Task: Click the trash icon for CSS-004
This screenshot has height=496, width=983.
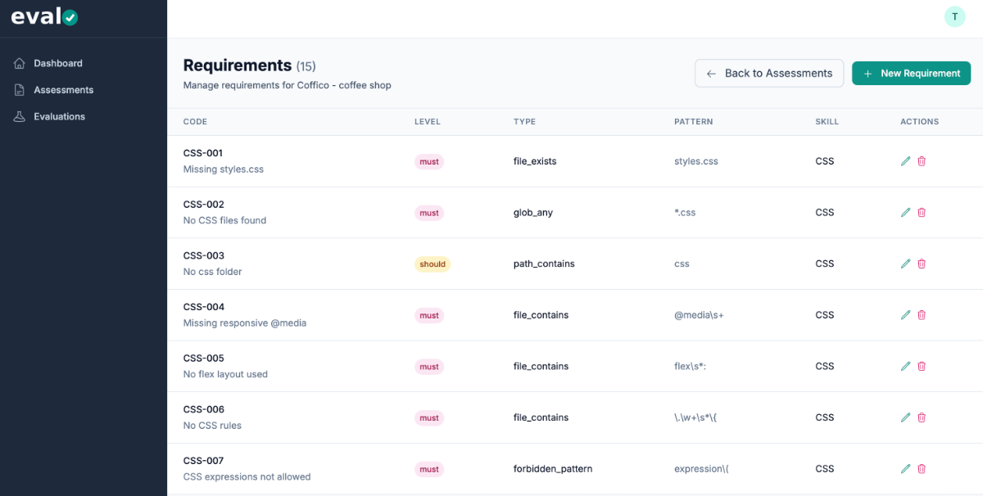Action: point(922,315)
